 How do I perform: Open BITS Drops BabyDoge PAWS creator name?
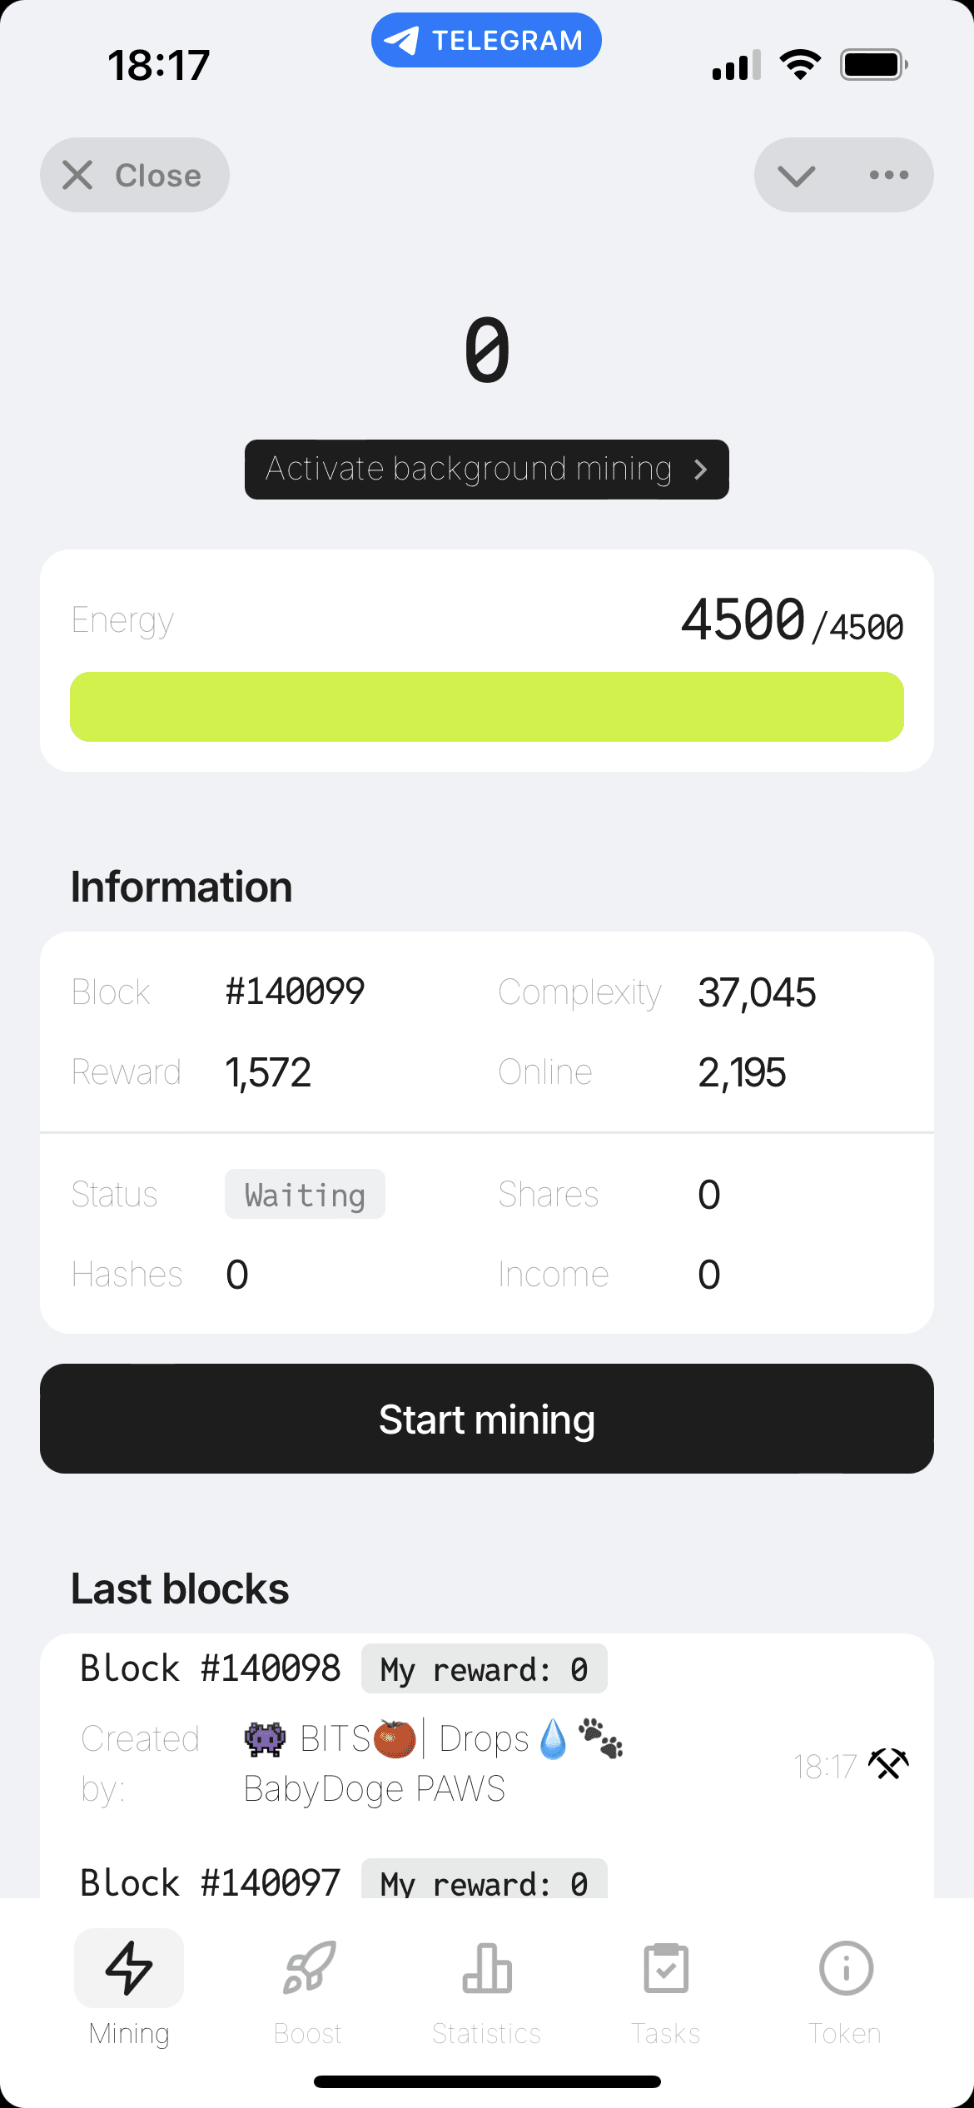point(434,1763)
